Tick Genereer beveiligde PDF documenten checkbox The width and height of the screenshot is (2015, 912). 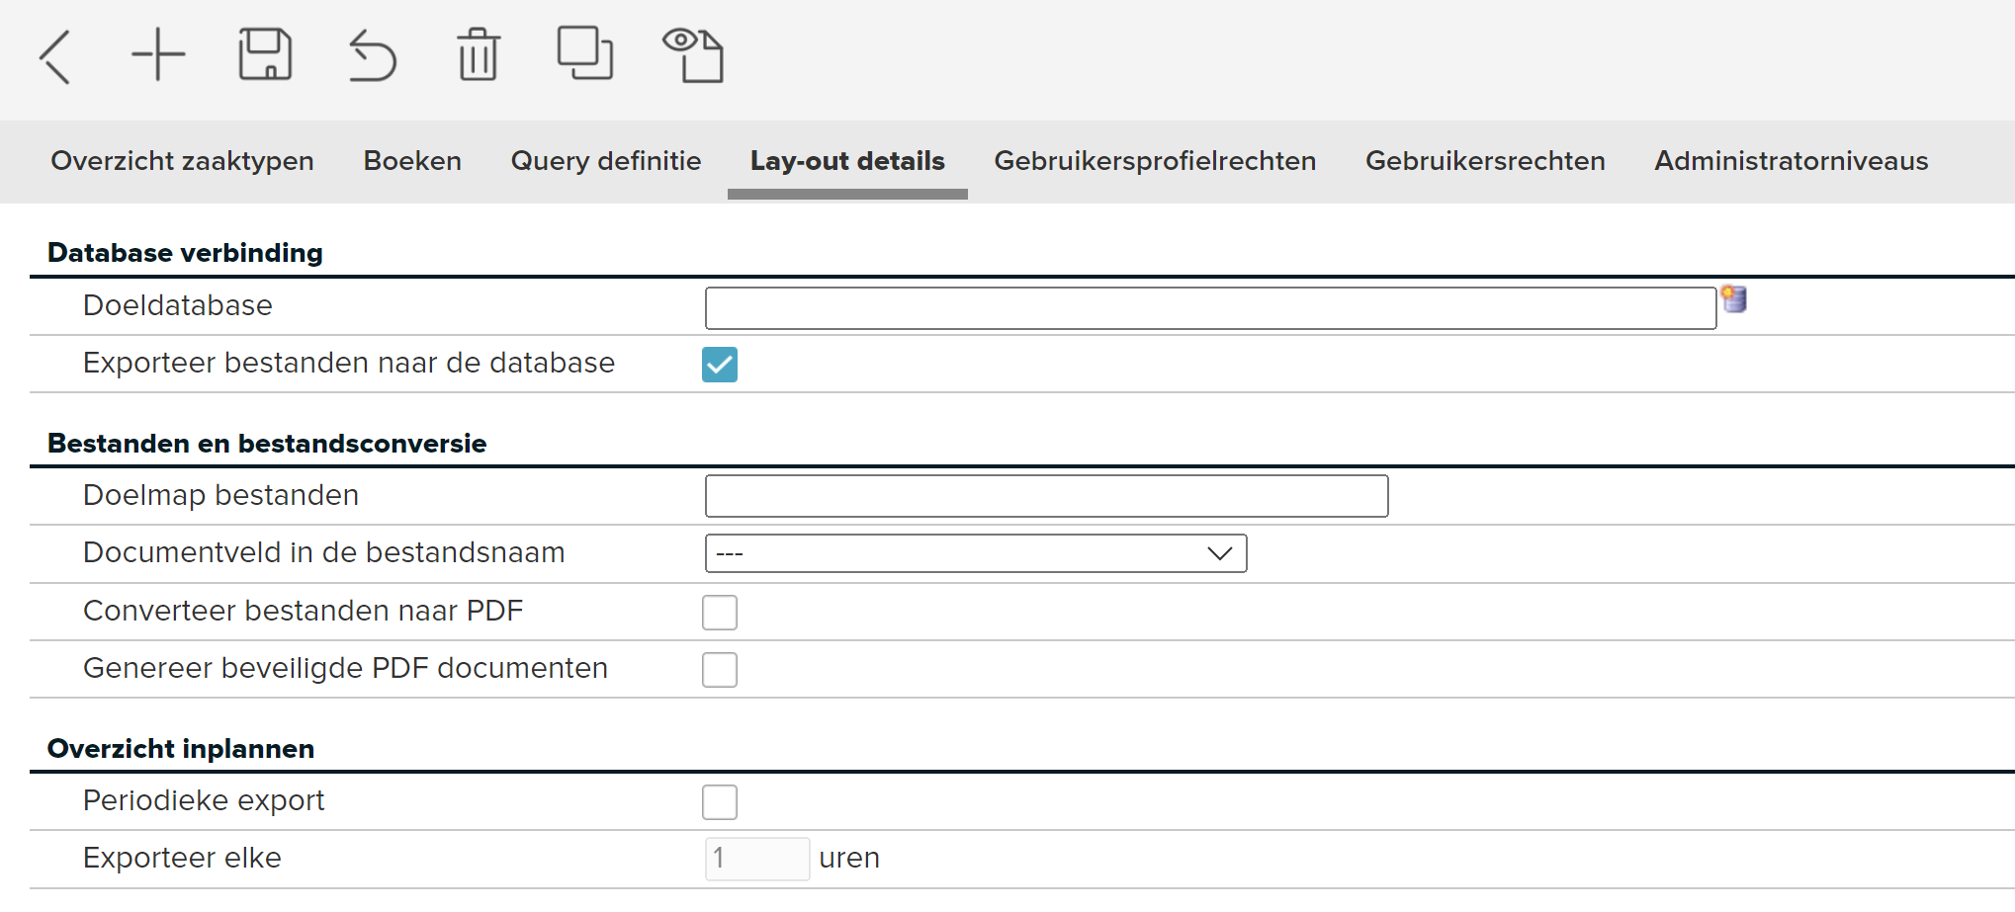pos(720,670)
